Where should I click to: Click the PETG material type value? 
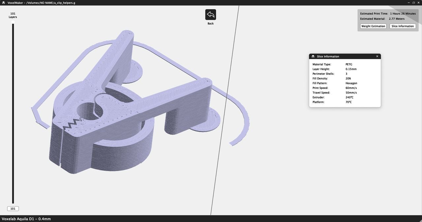(x=349, y=64)
